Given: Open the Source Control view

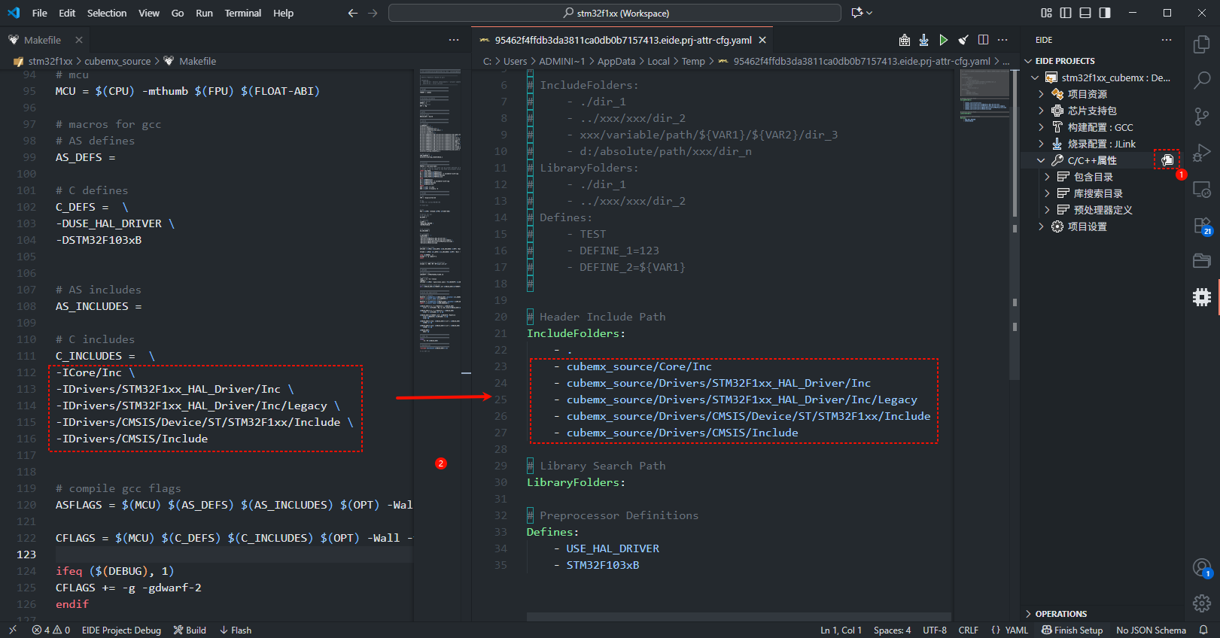Looking at the screenshot, I should pyautogui.click(x=1202, y=116).
